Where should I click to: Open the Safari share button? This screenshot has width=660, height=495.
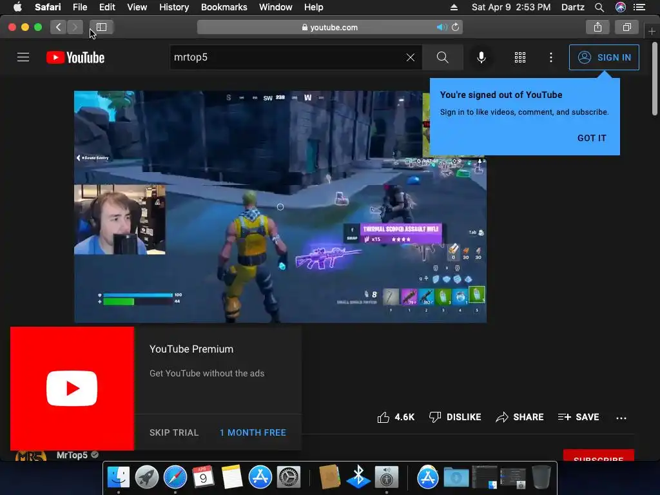[x=597, y=27]
